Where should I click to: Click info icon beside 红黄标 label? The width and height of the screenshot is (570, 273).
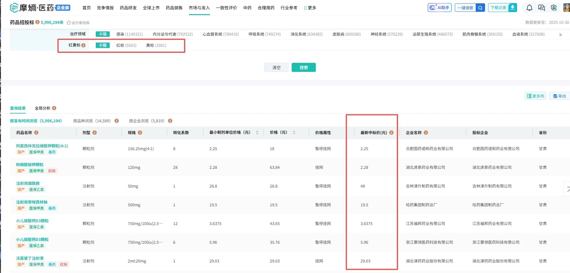point(83,45)
